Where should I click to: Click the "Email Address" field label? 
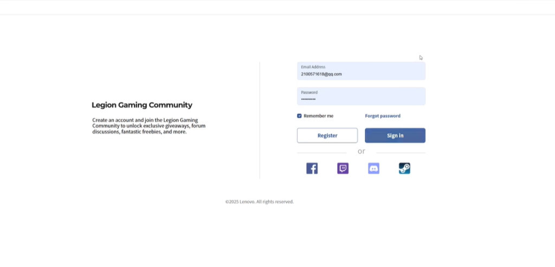pos(313,67)
